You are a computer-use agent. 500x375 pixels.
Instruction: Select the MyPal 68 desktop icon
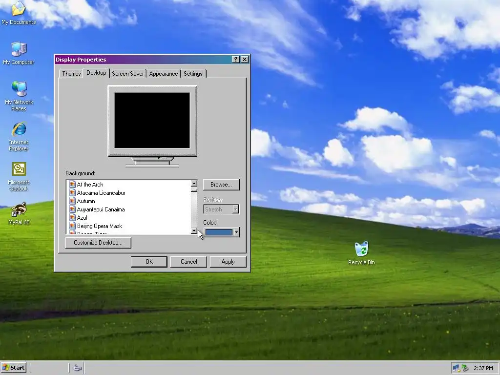[x=19, y=213]
